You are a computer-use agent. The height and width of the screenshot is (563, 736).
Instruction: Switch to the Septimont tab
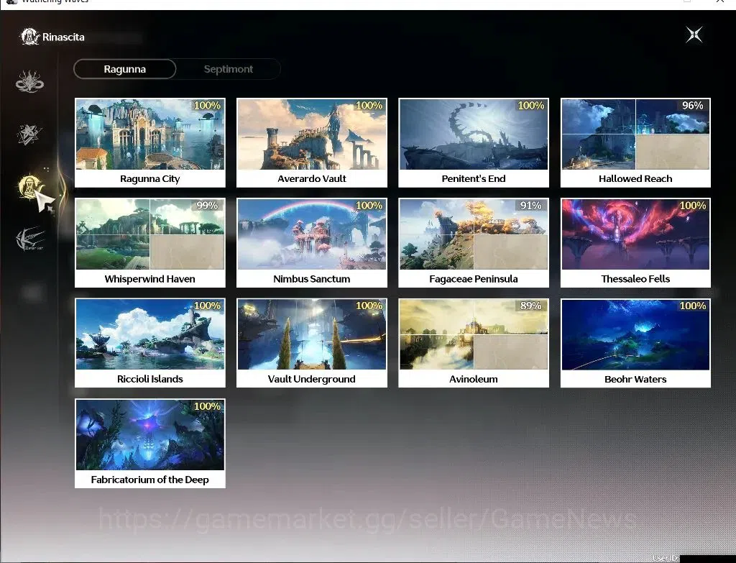pyautogui.click(x=228, y=69)
